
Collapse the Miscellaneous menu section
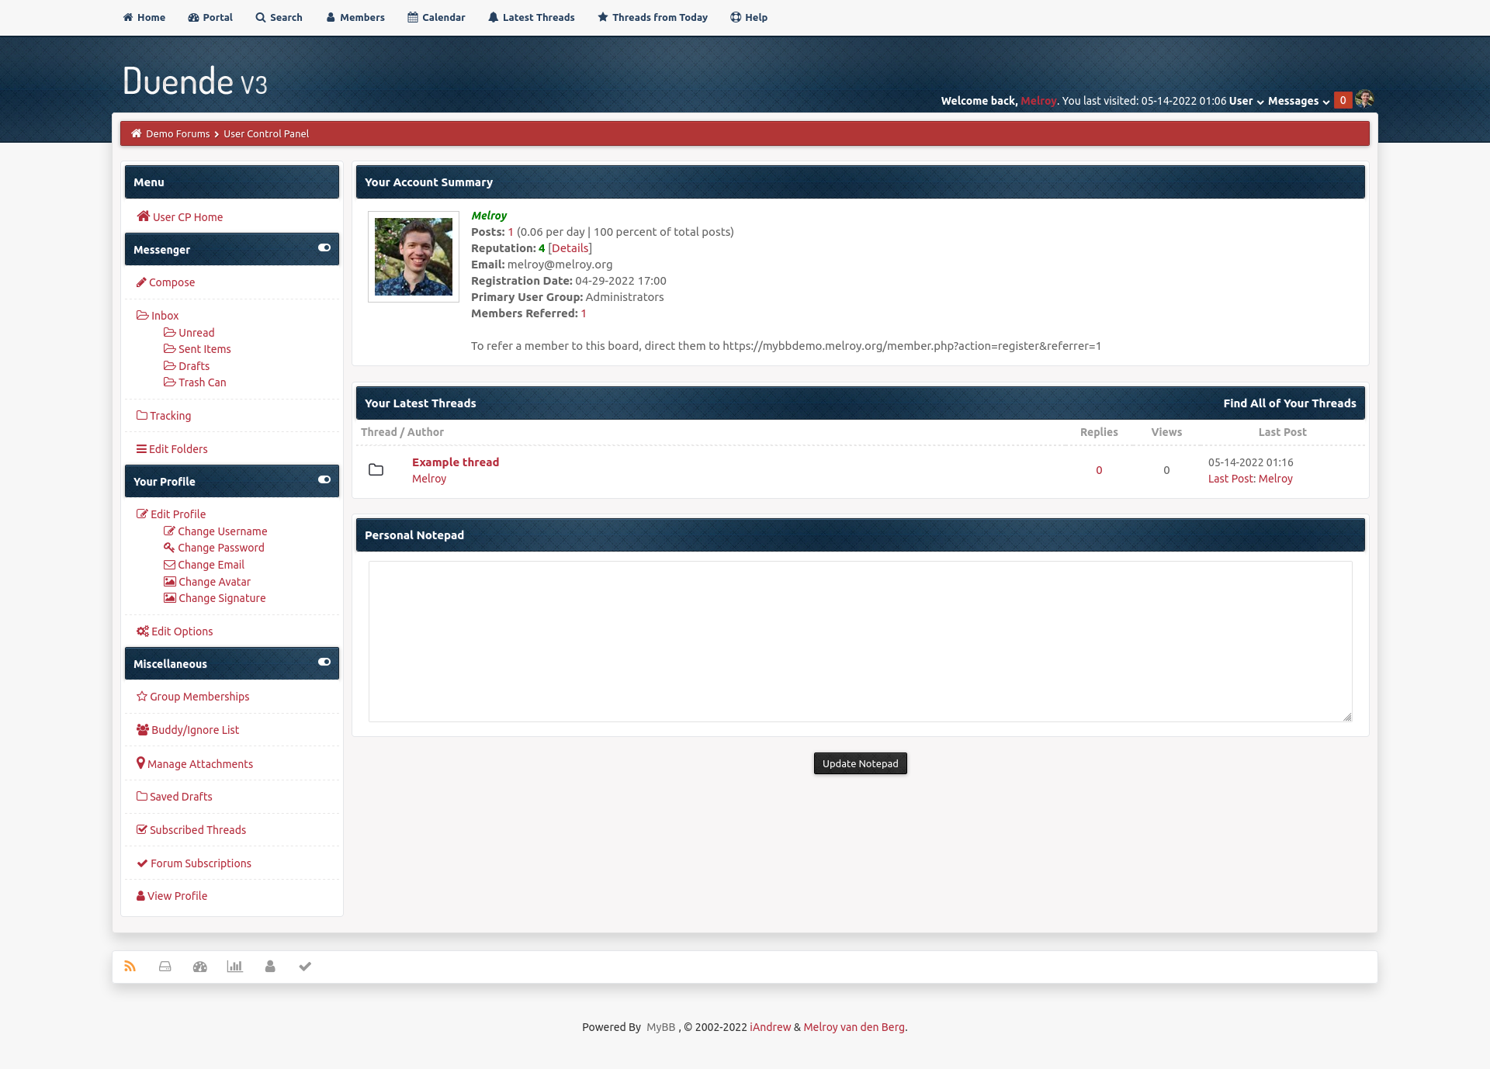coord(324,663)
